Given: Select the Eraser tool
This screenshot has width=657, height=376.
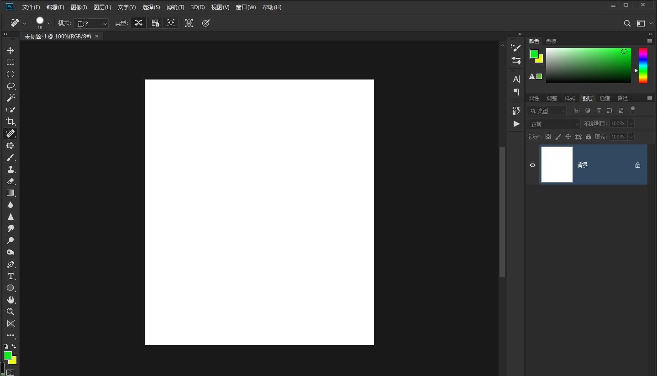Looking at the screenshot, I should (x=11, y=181).
